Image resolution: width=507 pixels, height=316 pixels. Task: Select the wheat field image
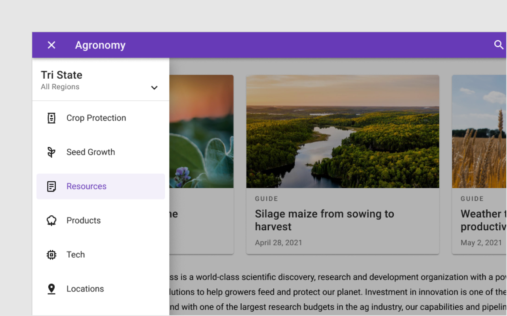(x=479, y=132)
